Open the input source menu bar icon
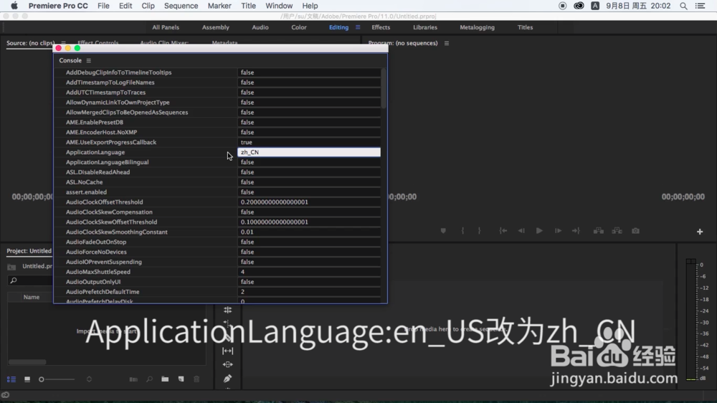717x403 pixels. 595,6
